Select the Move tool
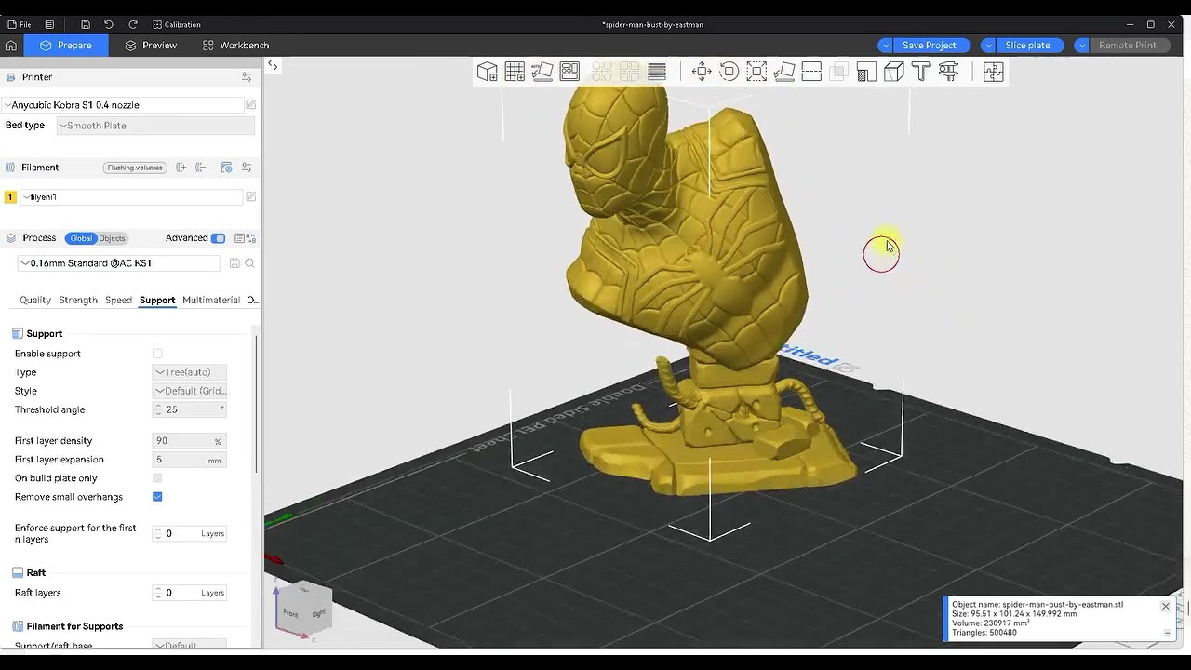The height and width of the screenshot is (670, 1191). [x=702, y=72]
